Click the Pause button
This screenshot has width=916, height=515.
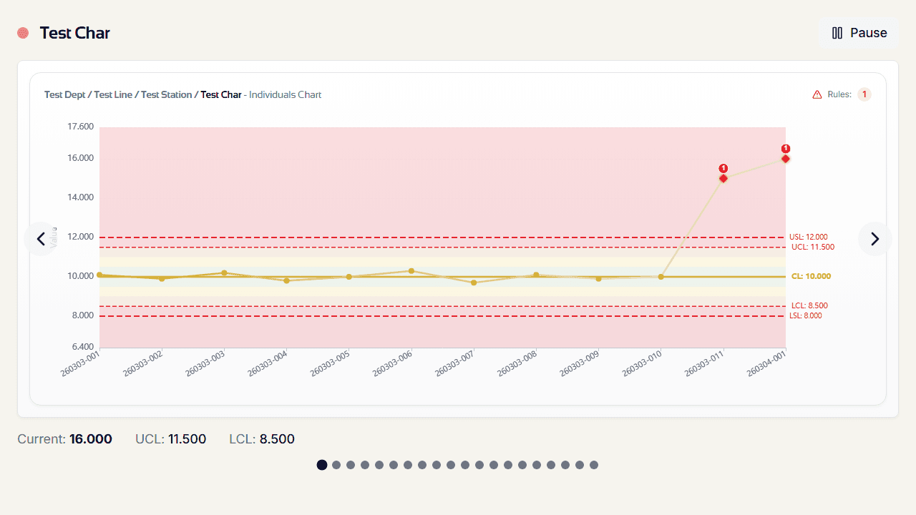[x=859, y=33]
